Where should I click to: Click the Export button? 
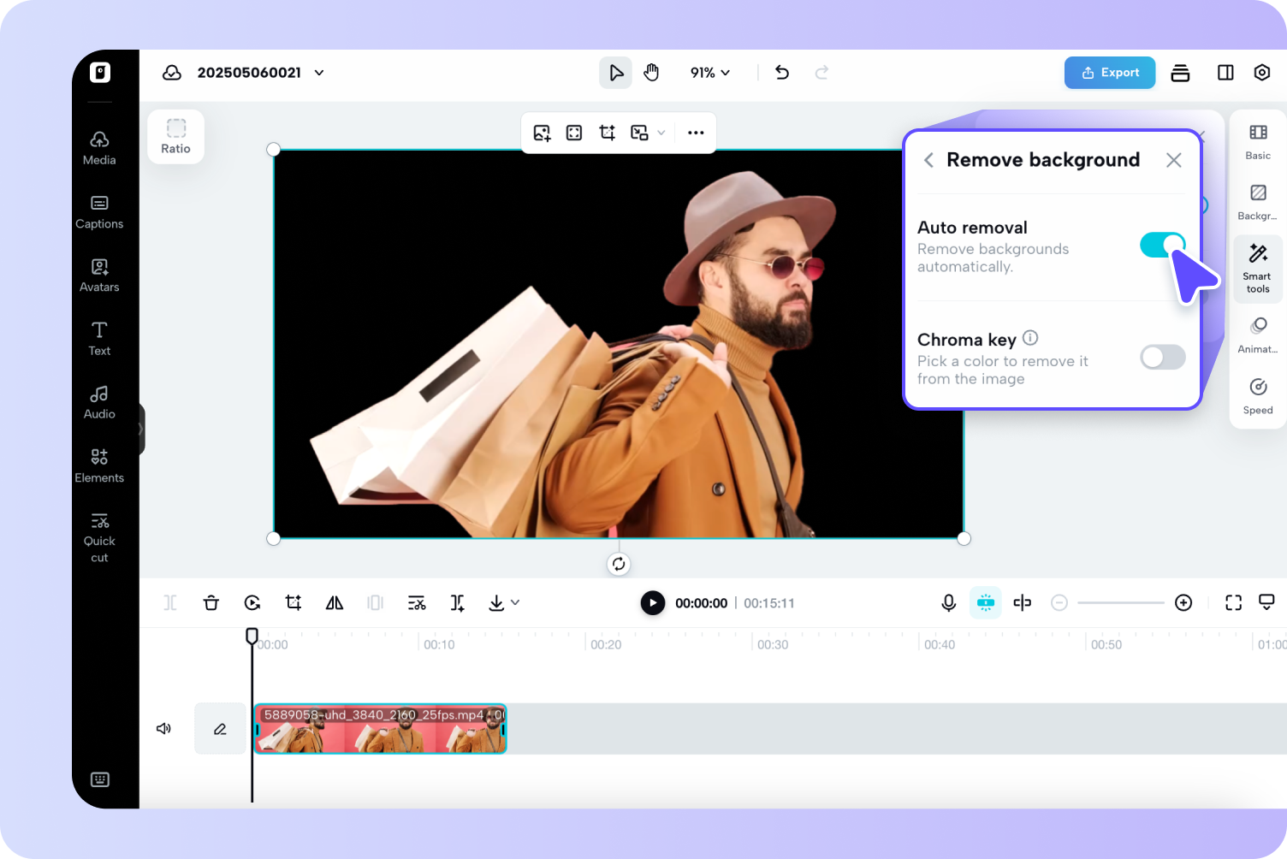(x=1109, y=73)
